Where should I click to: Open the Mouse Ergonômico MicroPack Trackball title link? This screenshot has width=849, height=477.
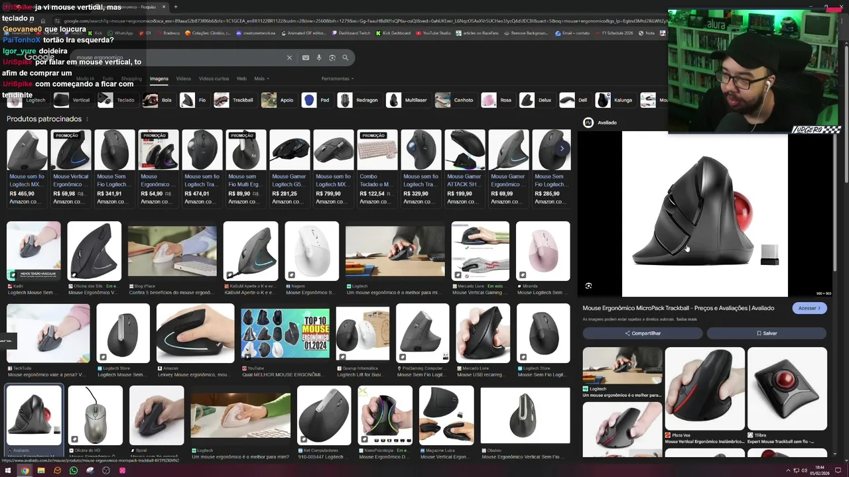pyautogui.click(x=678, y=308)
